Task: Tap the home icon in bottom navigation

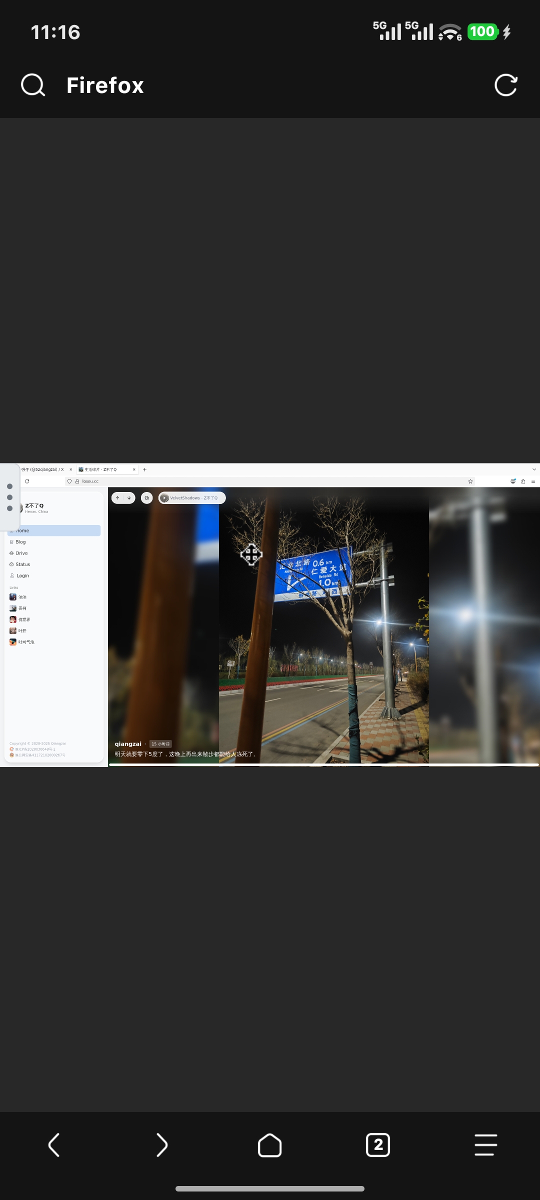Action: click(x=270, y=1145)
